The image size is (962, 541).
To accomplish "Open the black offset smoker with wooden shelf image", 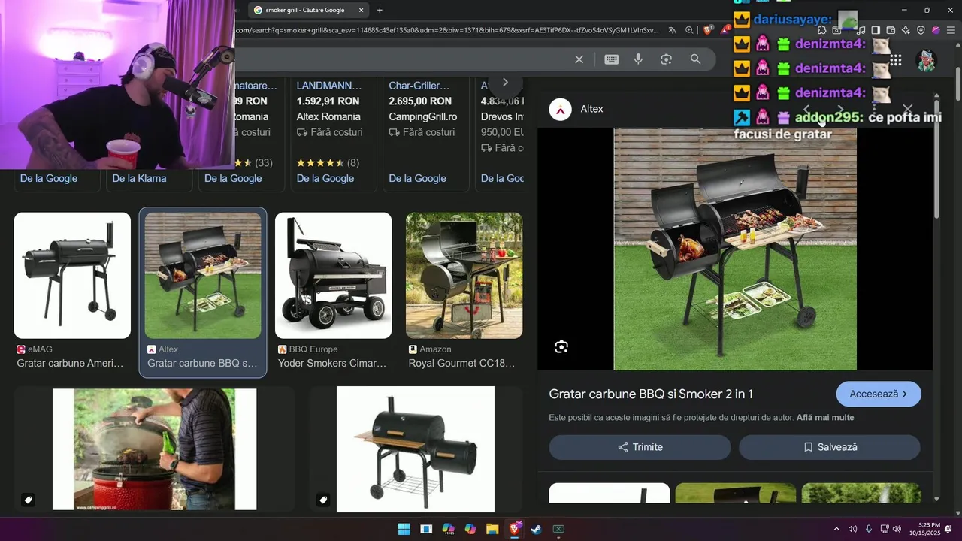I will (x=416, y=449).
